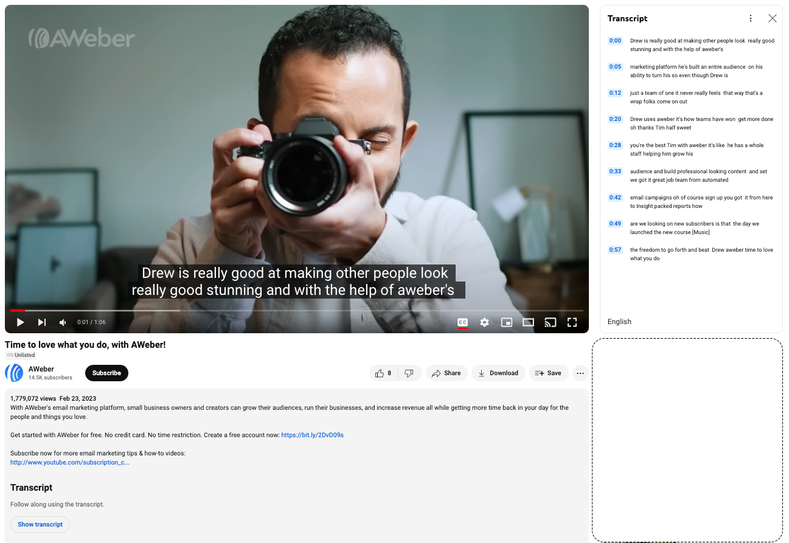Dislike the video
This screenshot has width=789, height=543.
click(409, 373)
